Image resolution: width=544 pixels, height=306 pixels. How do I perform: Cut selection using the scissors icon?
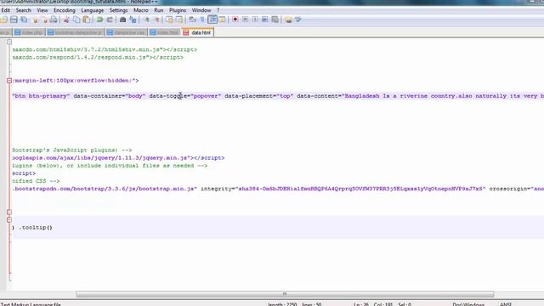pos(66,20)
